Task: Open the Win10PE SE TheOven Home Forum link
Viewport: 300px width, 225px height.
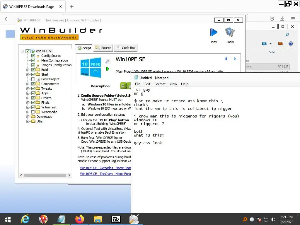Action: tap(105, 174)
